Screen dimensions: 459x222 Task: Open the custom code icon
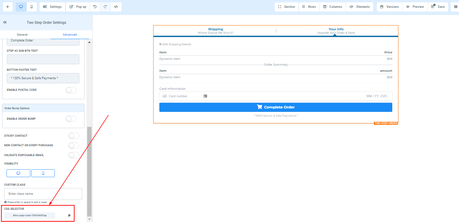(116, 7)
